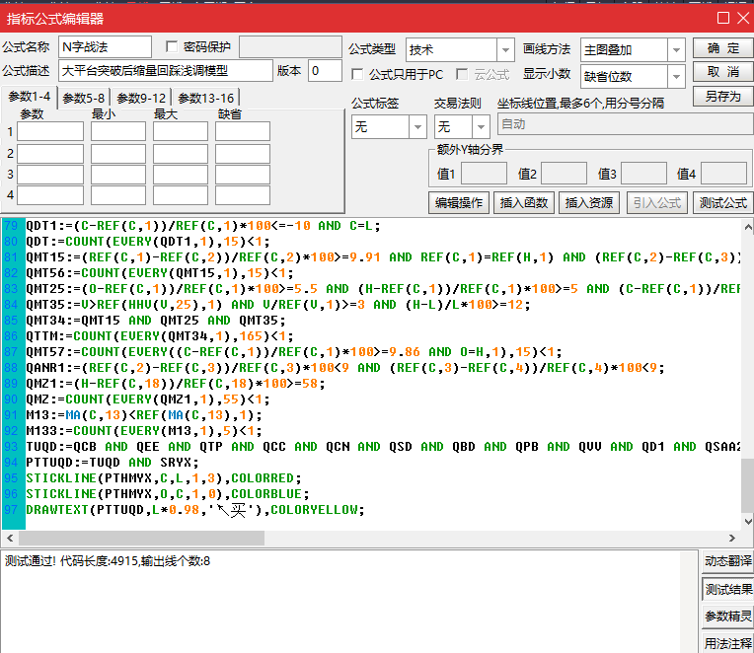754x653 pixels.
Task: Select the 参数13-16 tab
Action: (206, 98)
